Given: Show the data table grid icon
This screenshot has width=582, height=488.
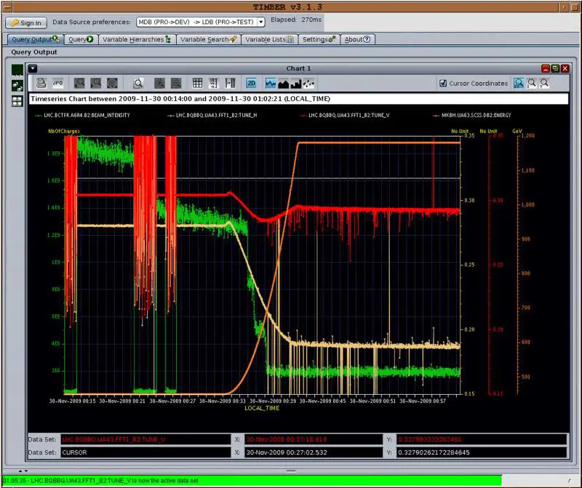Looking at the screenshot, I should tap(197, 83).
